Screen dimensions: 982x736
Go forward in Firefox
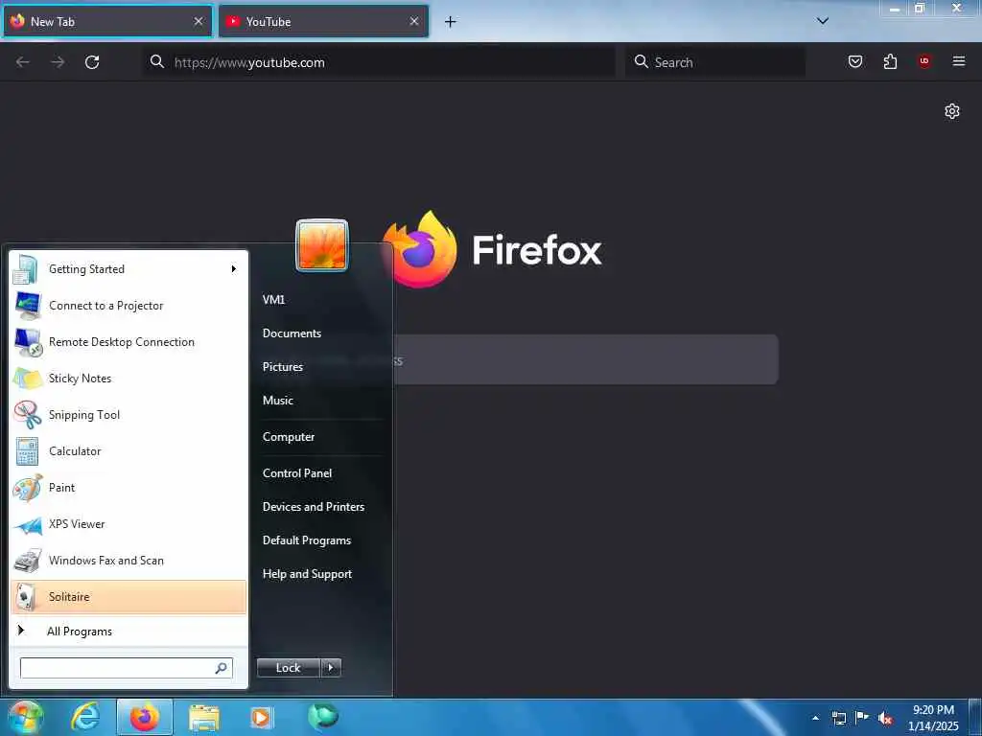(x=58, y=62)
